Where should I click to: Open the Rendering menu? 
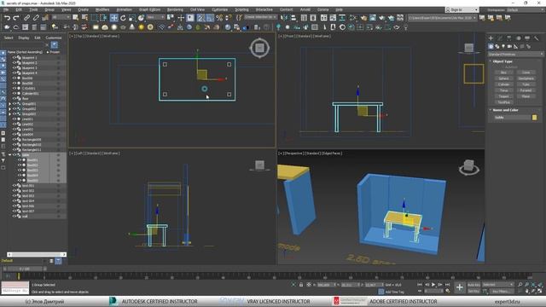click(175, 9)
